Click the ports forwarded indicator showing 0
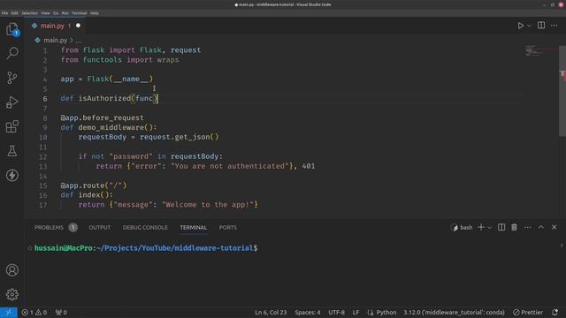566x318 pixels. coord(61,312)
